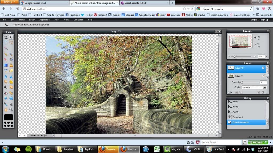Image resolution: width=273 pixels, height=153 pixels.
Task: Expand the layer settings menu icon
Action: (229, 92)
